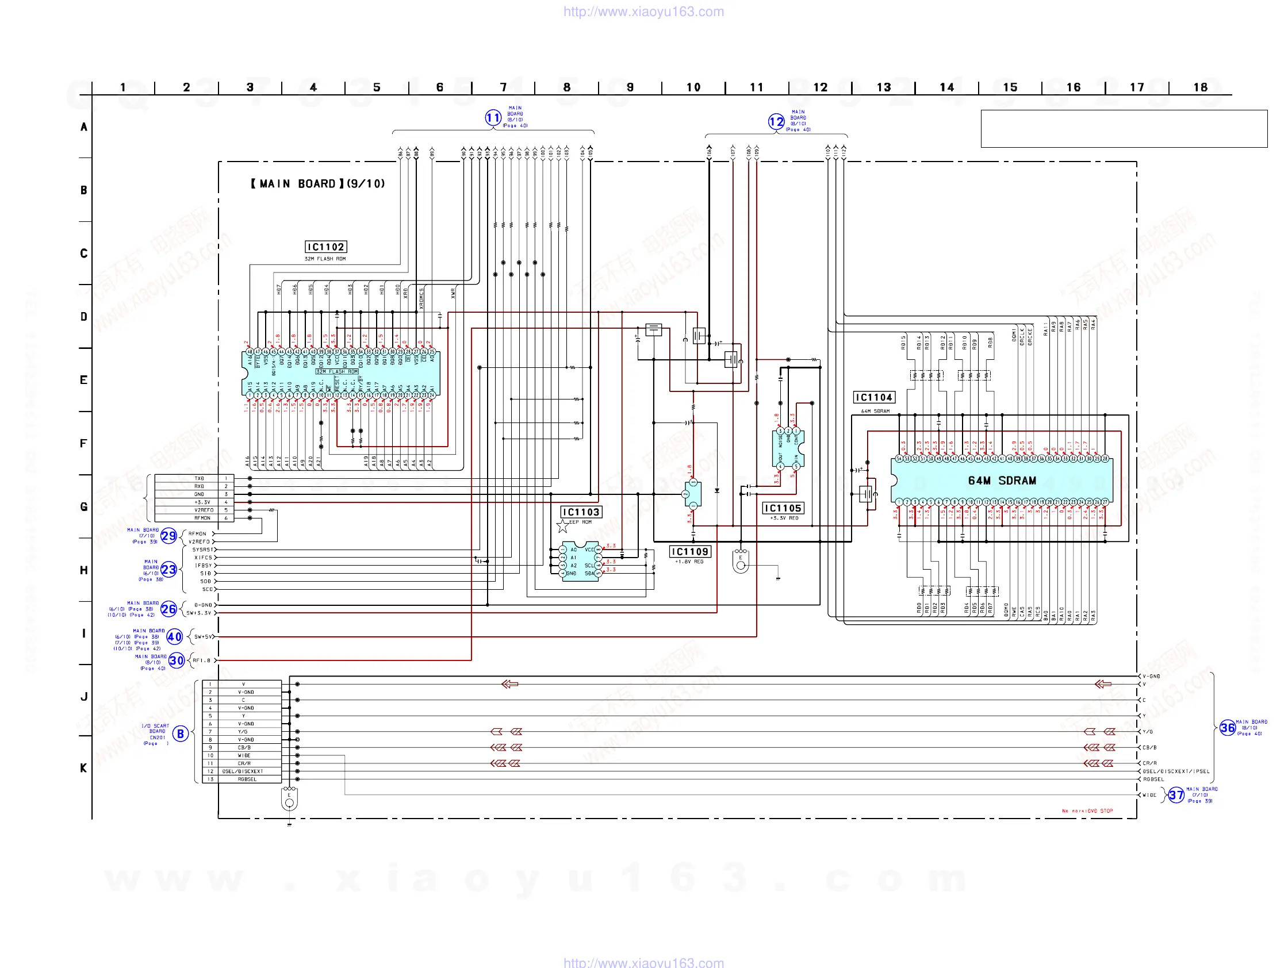Select the circled 37 WIDE reference marker

pyautogui.click(x=1176, y=795)
